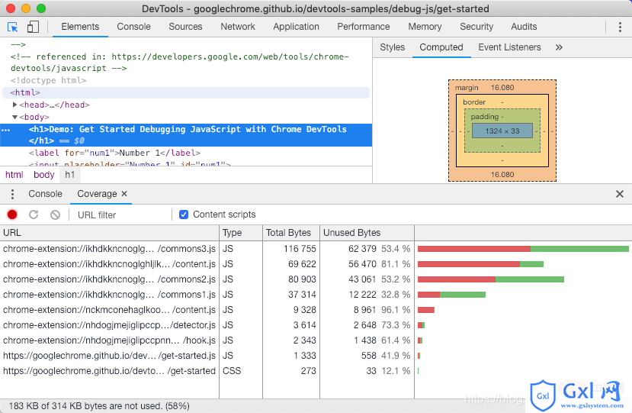Image resolution: width=632 pixels, height=413 pixels.
Task: Sort by the Type column header
Action: coord(241,233)
